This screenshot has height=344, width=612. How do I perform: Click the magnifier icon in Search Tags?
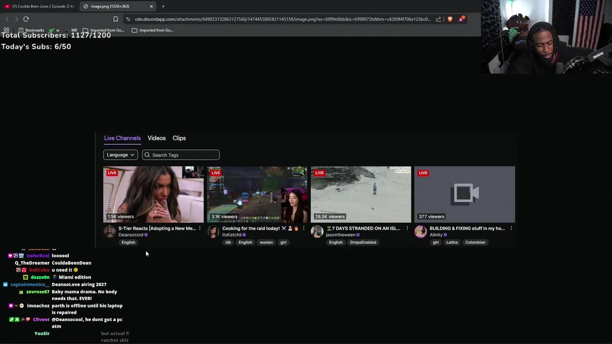pyautogui.click(x=147, y=155)
